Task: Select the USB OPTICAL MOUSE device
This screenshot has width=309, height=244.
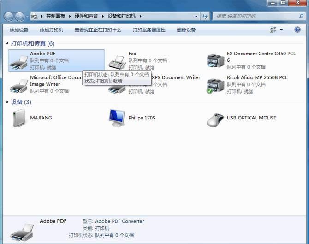Action: tap(215, 118)
